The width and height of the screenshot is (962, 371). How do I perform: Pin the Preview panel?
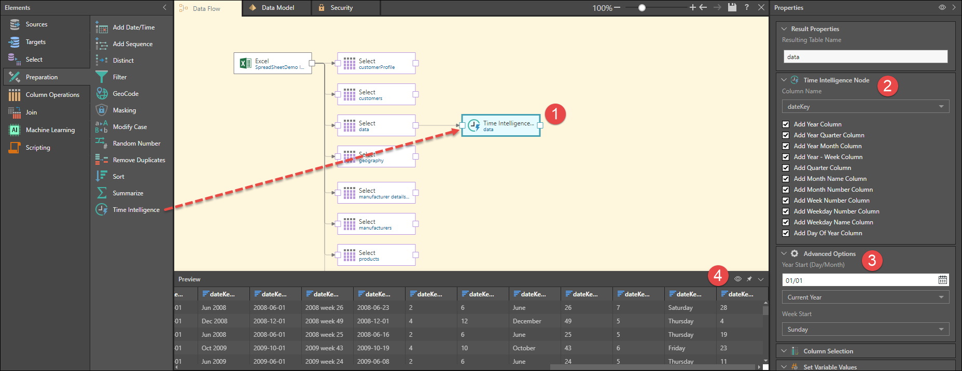(749, 279)
